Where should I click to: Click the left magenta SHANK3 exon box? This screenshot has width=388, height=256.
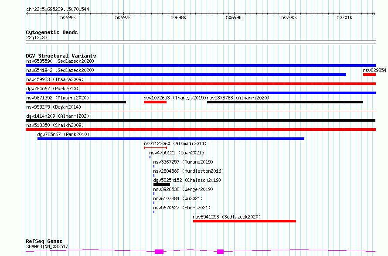pyautogui.click(x=159, y=252)
